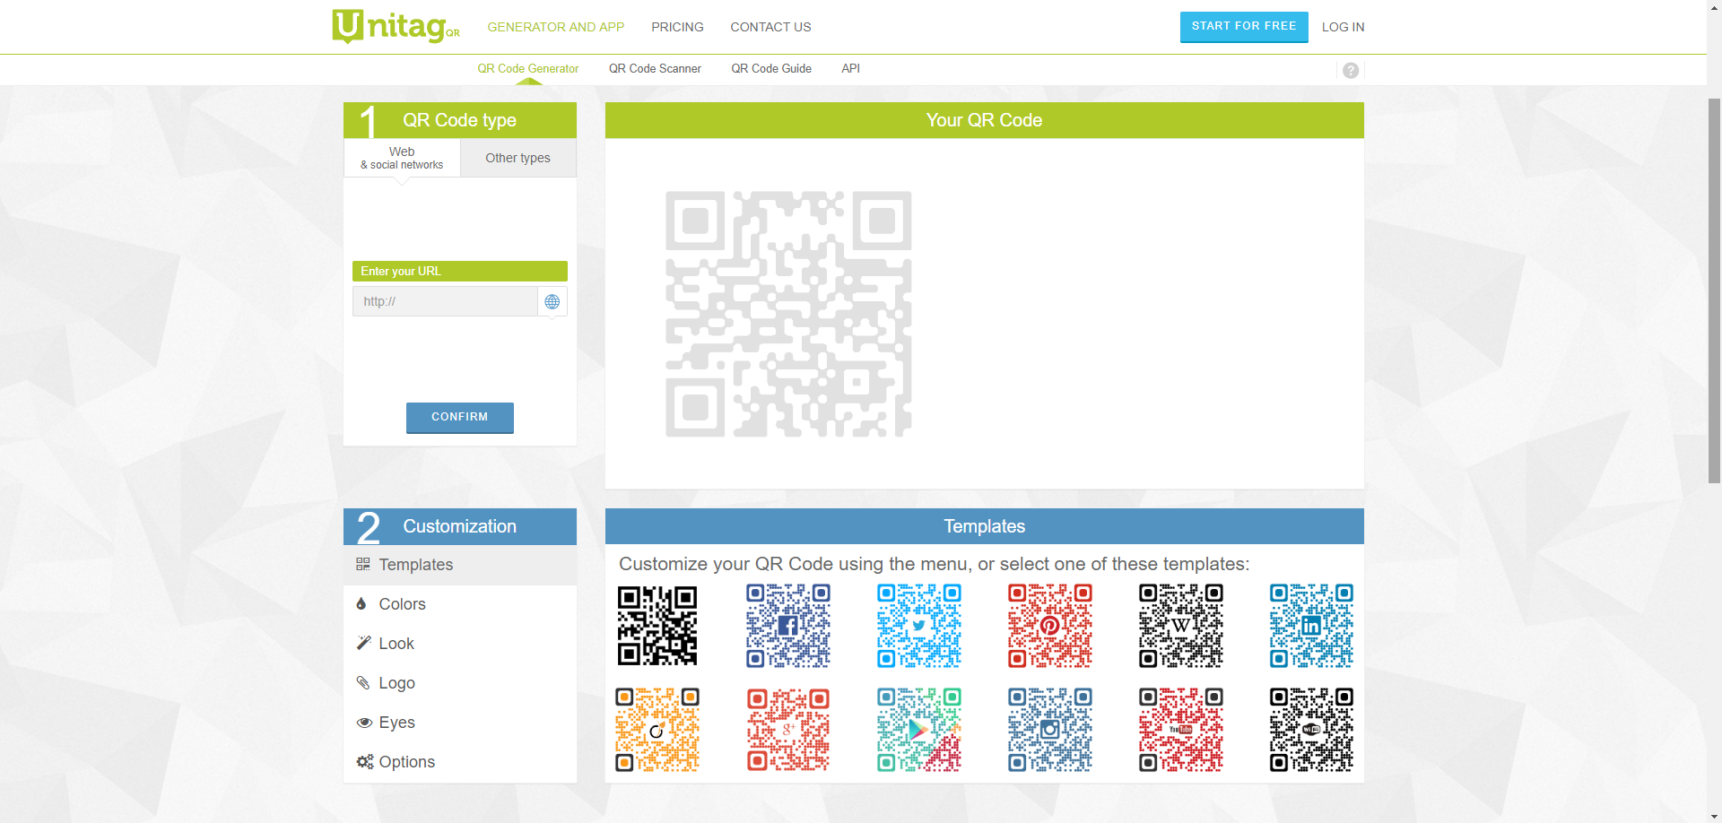Open the Eyes customization section
The image size is (1722, 823).
point(460,723)
